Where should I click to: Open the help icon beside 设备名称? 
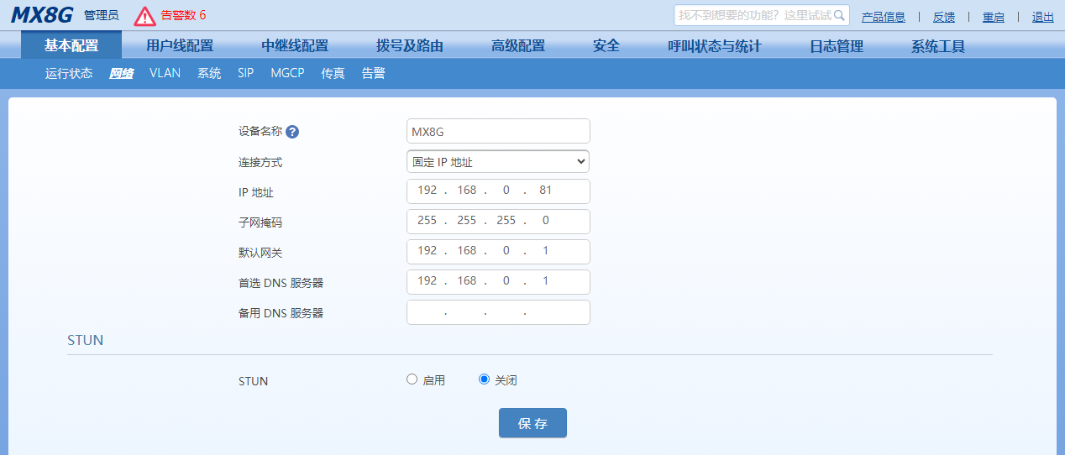(292, 132)
